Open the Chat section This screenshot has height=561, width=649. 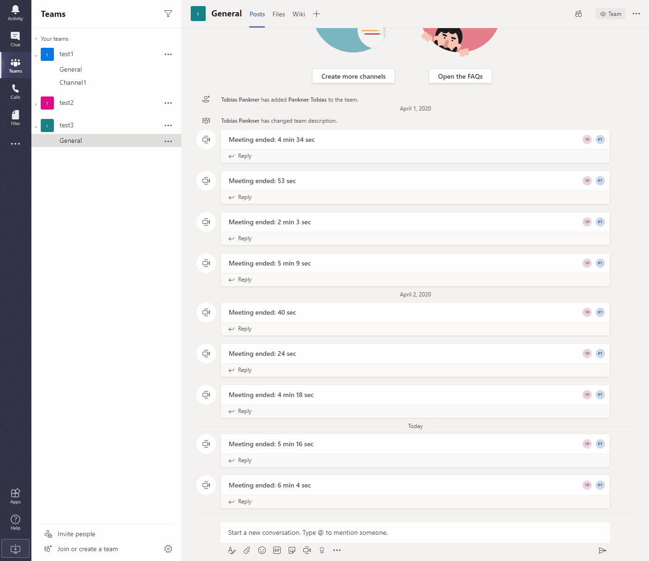[x=15, y=39]
